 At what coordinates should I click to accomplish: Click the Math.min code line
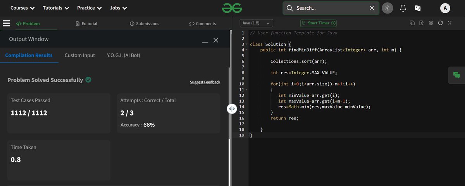[324, 107]
